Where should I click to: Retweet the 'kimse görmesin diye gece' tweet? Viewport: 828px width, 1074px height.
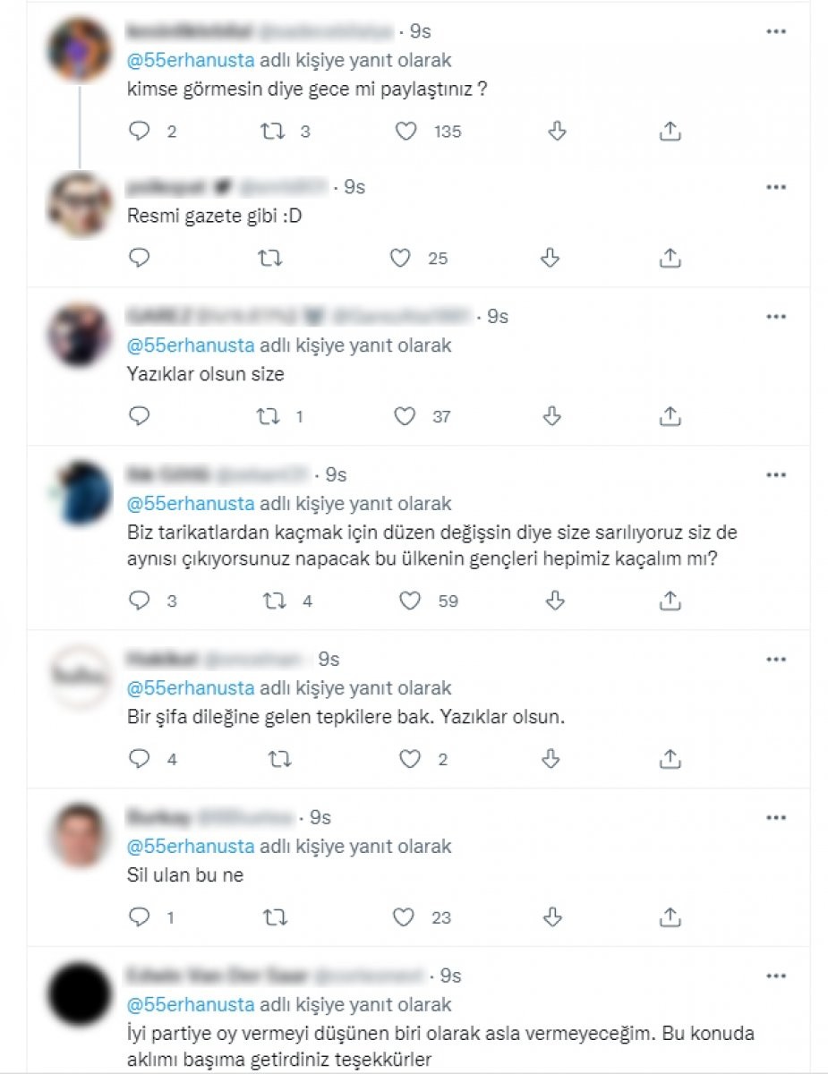coord(272,132)
